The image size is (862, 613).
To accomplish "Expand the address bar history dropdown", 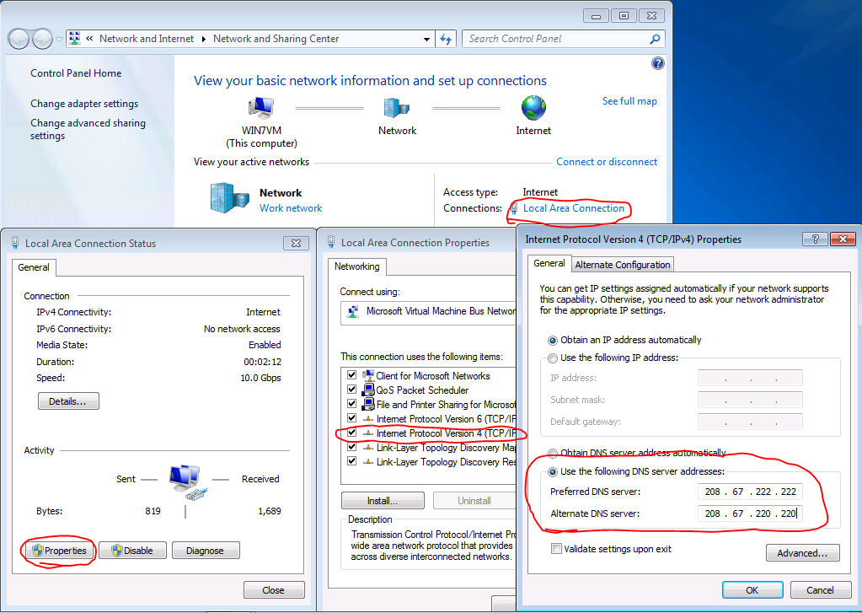I will [x=426, y=39].
